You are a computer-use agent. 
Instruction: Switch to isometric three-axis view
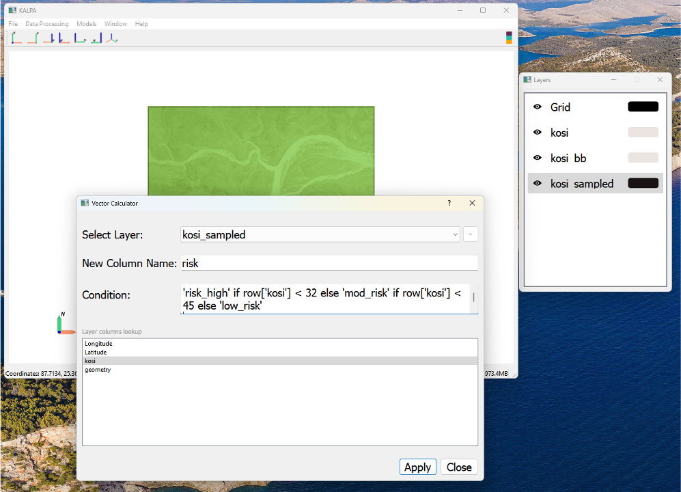click(x=111, y=38)
